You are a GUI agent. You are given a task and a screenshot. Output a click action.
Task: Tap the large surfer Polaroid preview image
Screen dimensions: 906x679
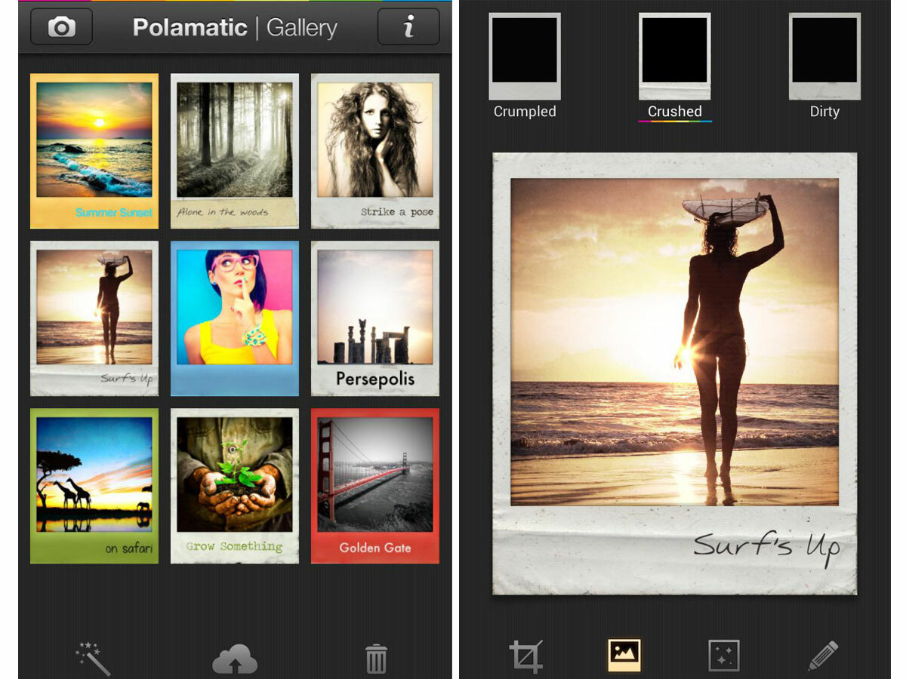(x=675, y=342)
